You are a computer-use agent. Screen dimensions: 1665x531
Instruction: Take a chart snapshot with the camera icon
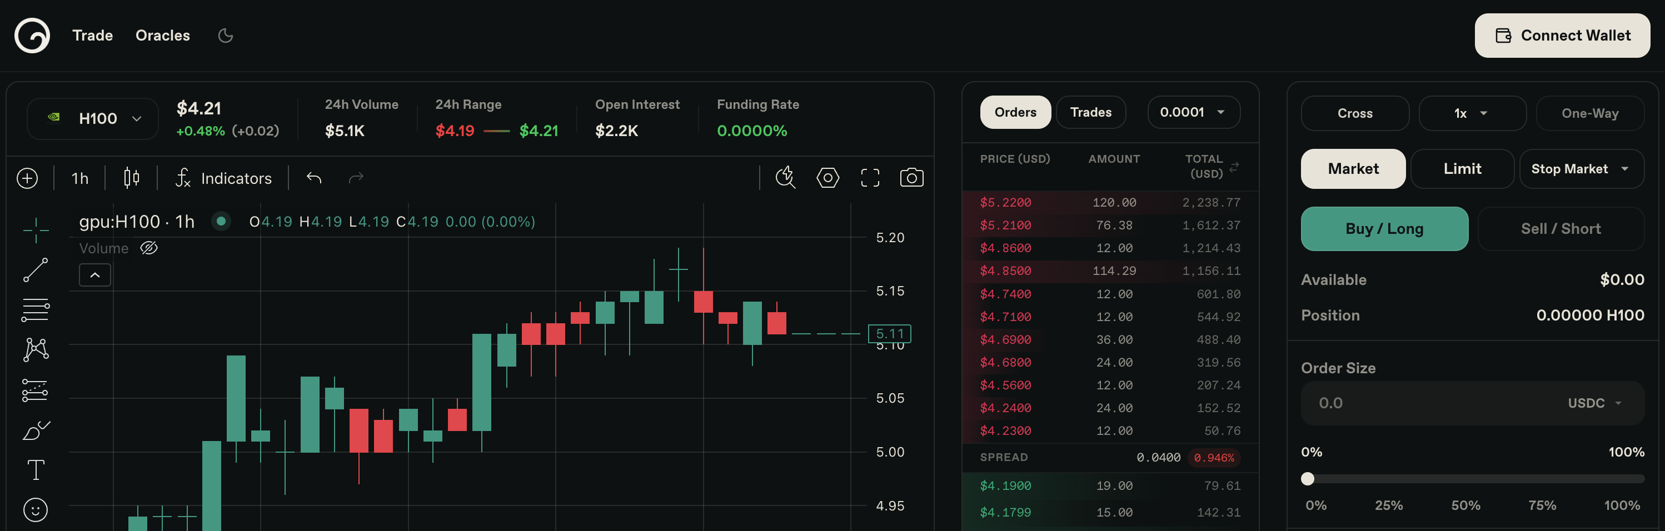[911, 178]
